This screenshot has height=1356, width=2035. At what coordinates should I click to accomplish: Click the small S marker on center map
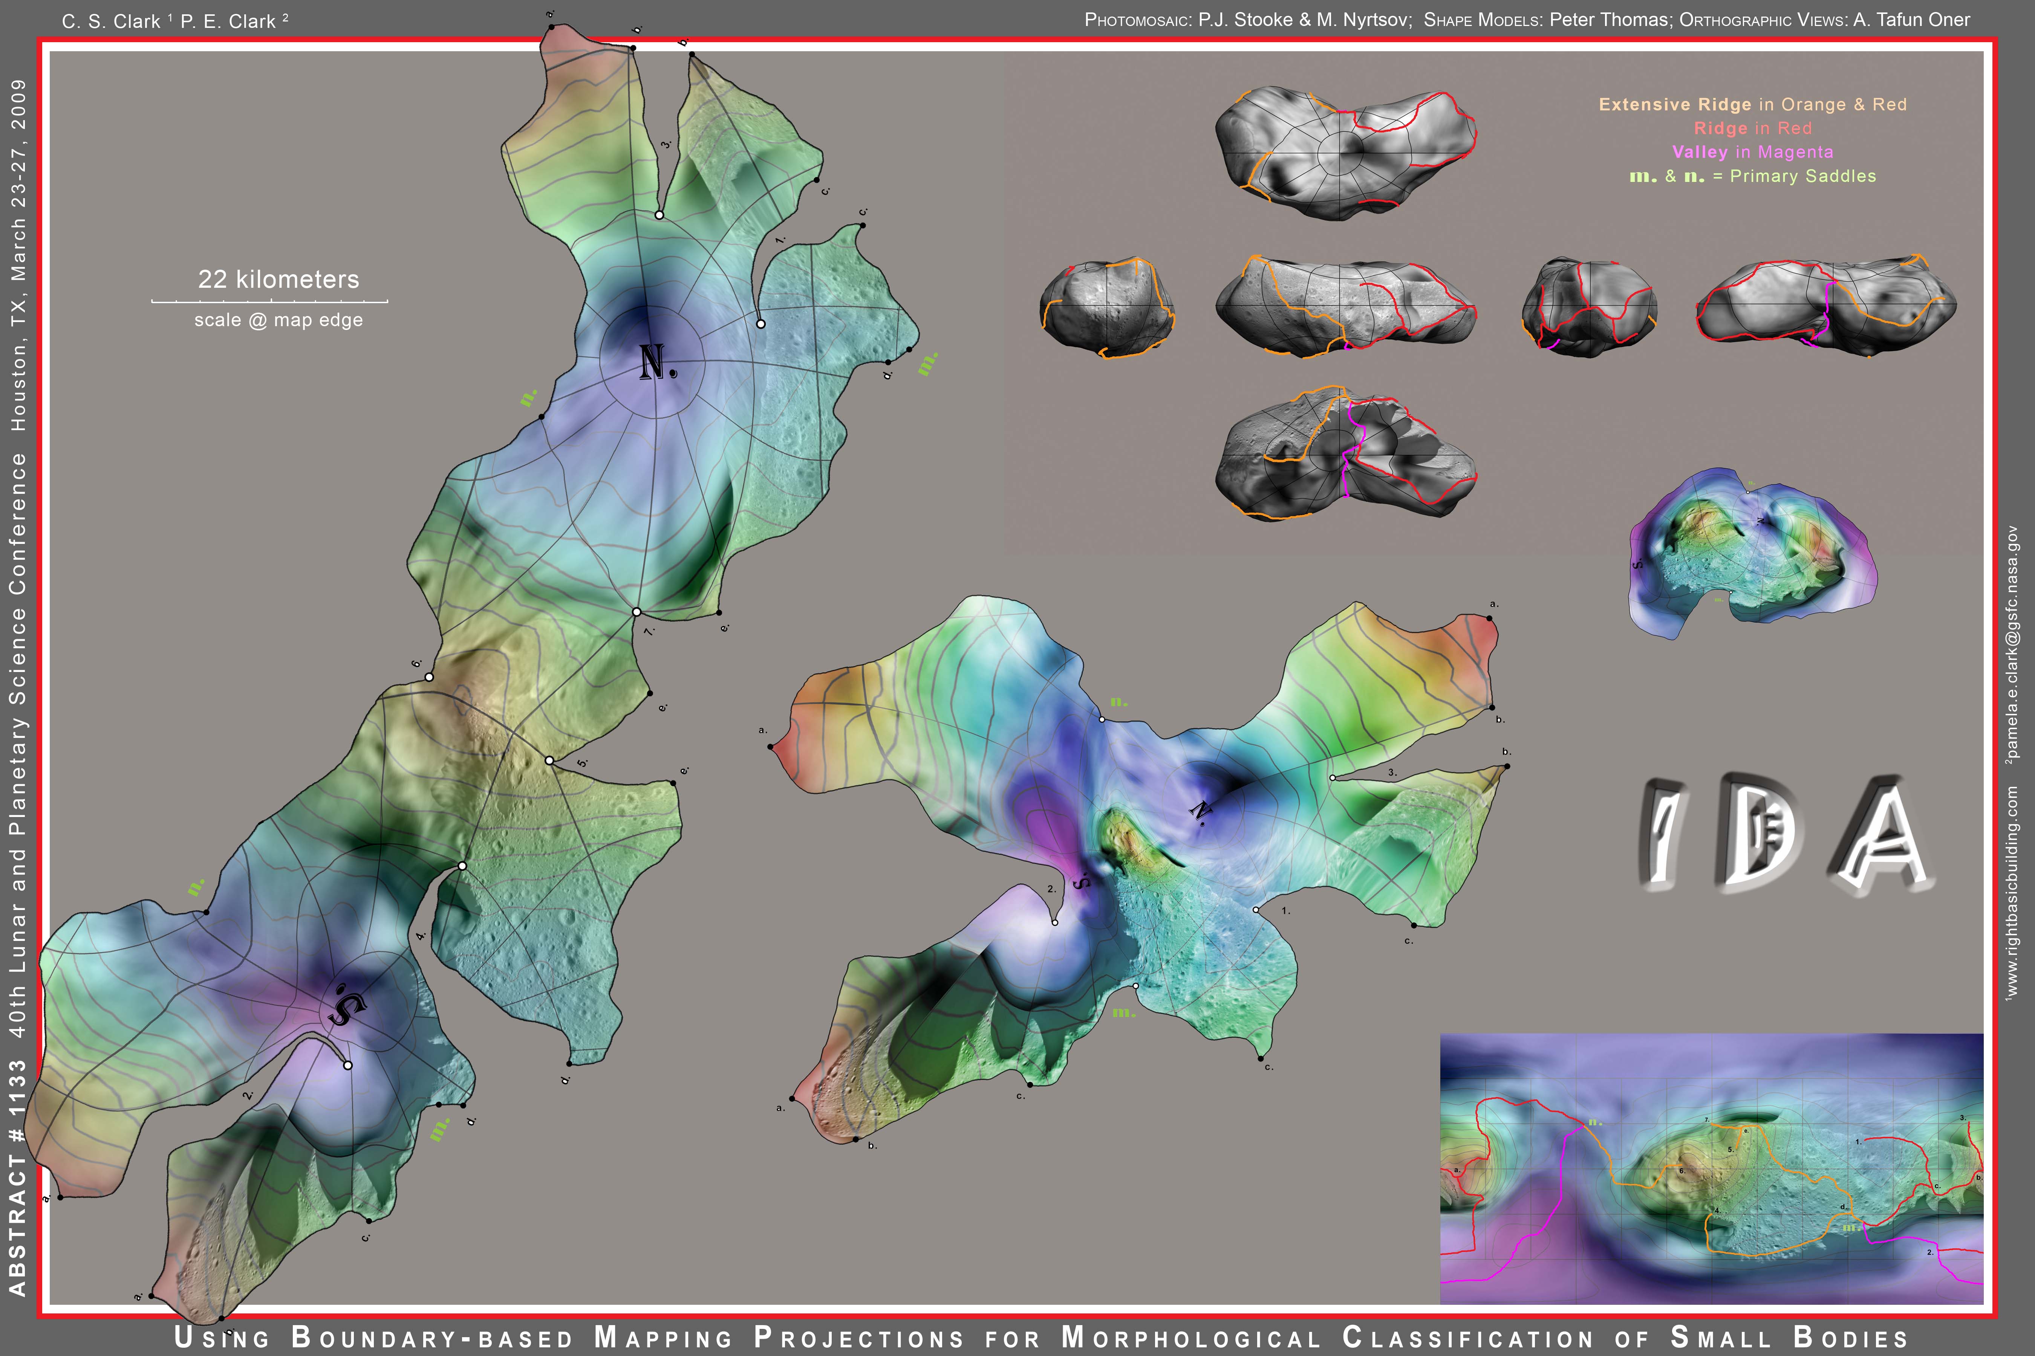[1082, 881]
